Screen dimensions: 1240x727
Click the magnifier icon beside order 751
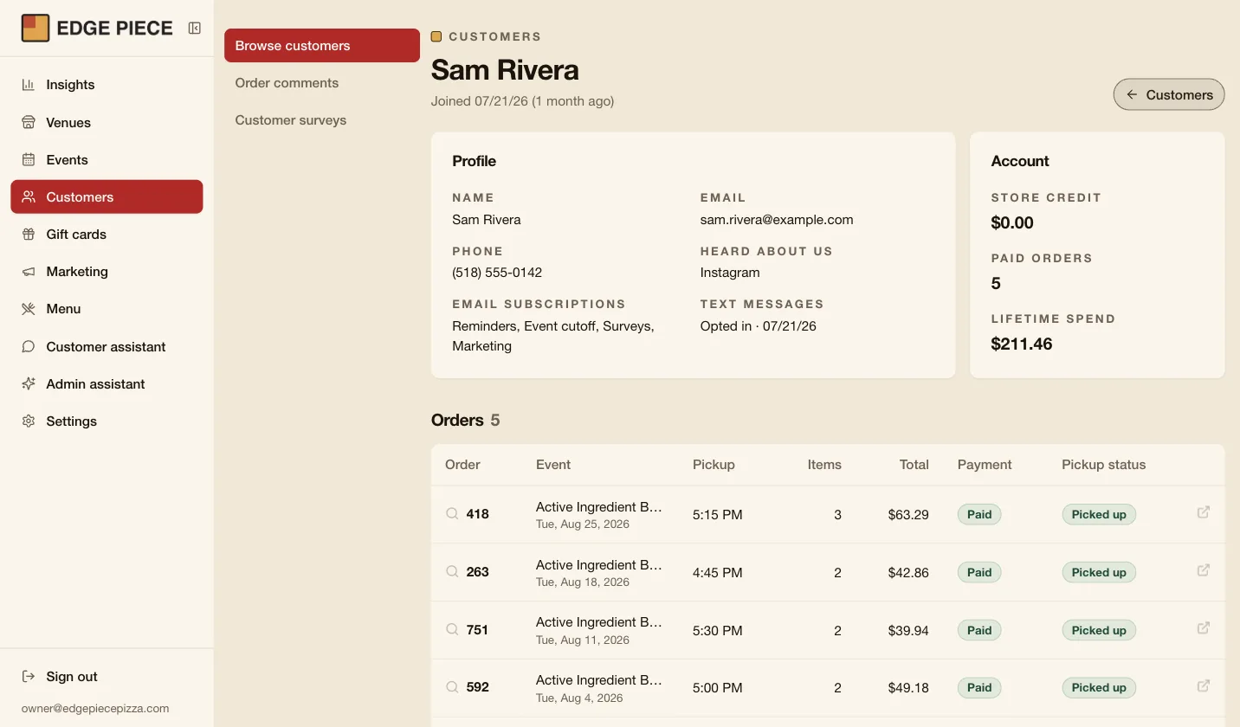click(452, 629)
